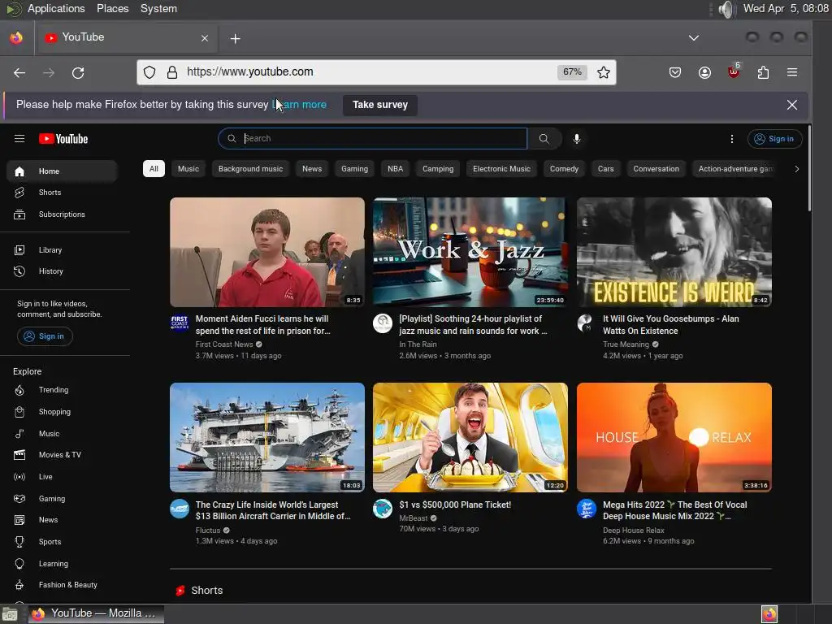The height and width of the screenshot is (624, 832).
Task: Go back with browser back arrow
Action: pyautogui.click(x=19, y=72)
